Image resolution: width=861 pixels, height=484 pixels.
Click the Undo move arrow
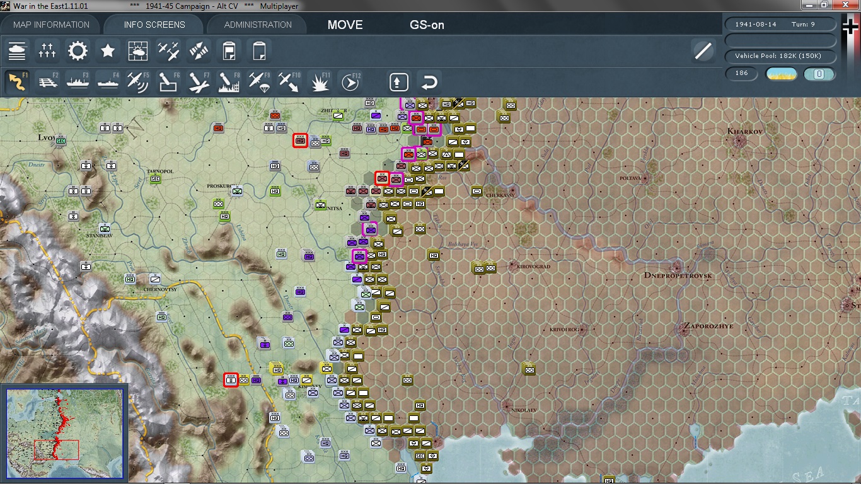pyautogui.click(x=429, y=82)
